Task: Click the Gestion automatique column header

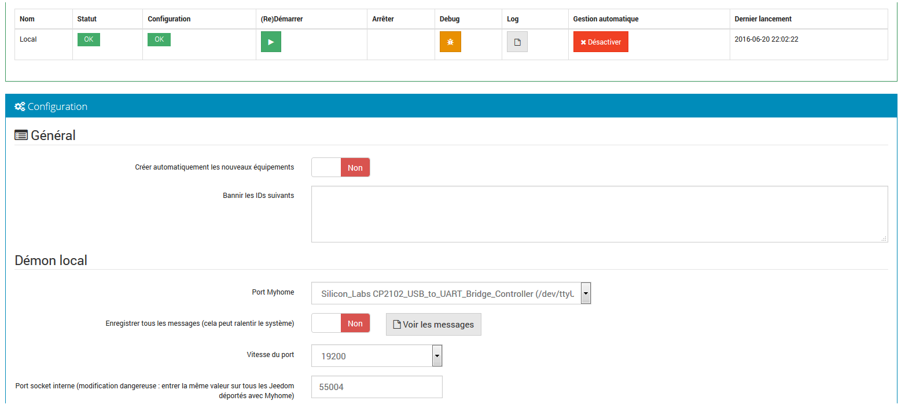Action: (605, 19)
